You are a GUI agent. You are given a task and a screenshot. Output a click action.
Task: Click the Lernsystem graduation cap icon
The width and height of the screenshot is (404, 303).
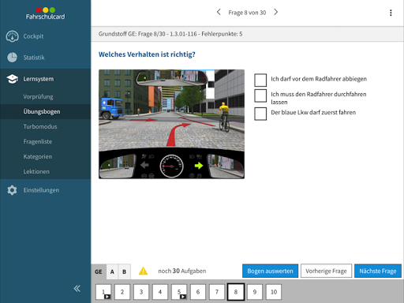pyautogui.click(x=12, y=79)
